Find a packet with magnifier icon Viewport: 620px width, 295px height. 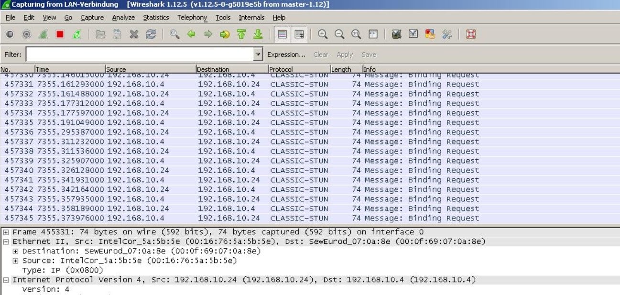click(175, 34)
